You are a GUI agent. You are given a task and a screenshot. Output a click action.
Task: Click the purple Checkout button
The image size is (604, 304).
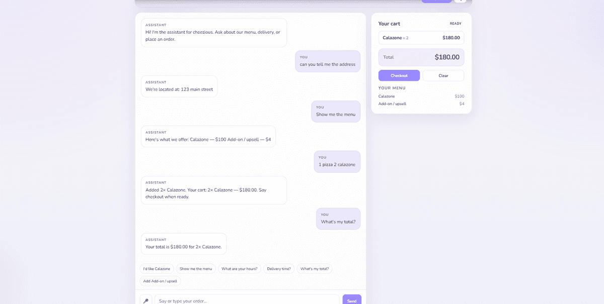(x=399, y=75)
